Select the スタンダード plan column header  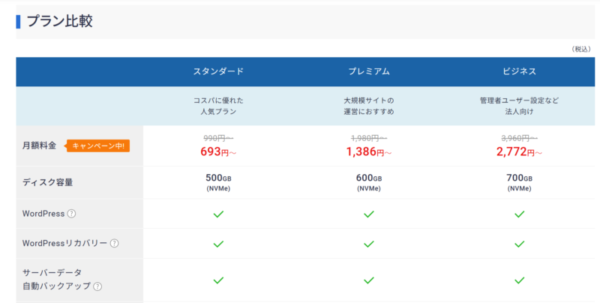click(x=218, y=72)
